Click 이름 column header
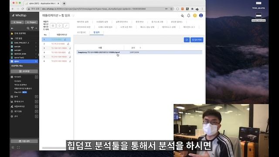 coord(100,48)
